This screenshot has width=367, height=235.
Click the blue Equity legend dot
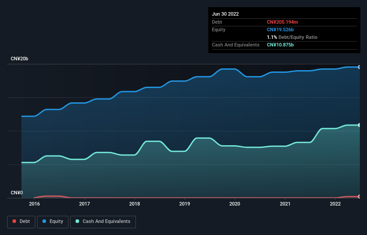44,221
